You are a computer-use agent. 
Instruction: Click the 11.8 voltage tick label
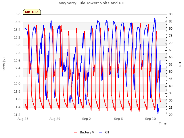[17, 91]
